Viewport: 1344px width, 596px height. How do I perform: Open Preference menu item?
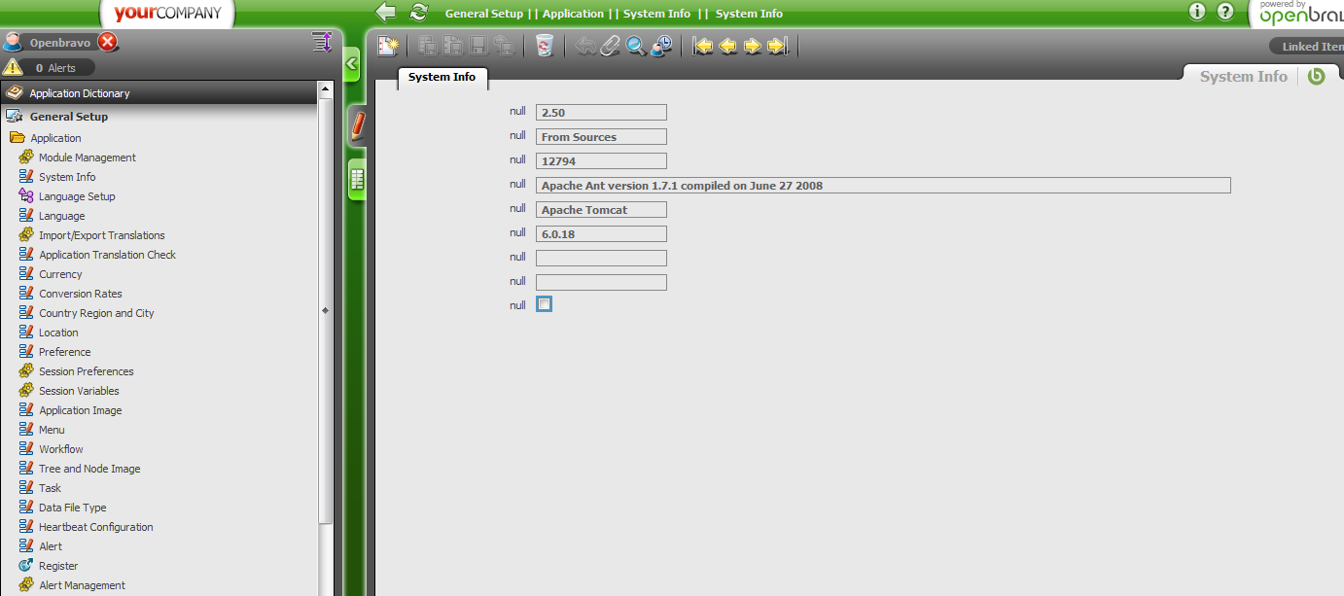(x=65, y=352)
